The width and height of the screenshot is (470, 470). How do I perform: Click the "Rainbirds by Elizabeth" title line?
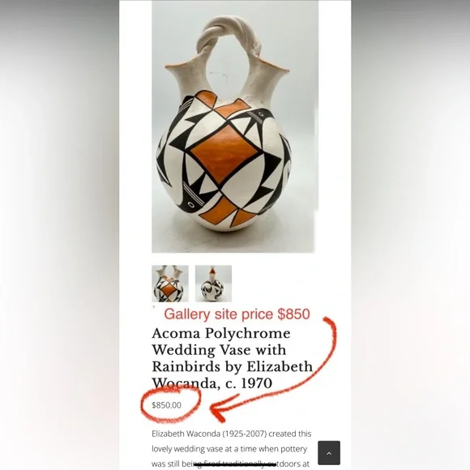click(233, 366)
